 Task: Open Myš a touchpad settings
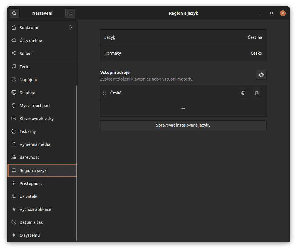coord(35,106)
